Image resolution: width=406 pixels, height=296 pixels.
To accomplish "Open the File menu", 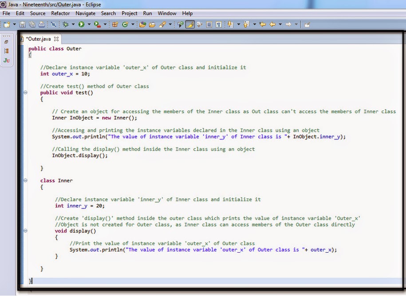I will [x=6, y=13].
